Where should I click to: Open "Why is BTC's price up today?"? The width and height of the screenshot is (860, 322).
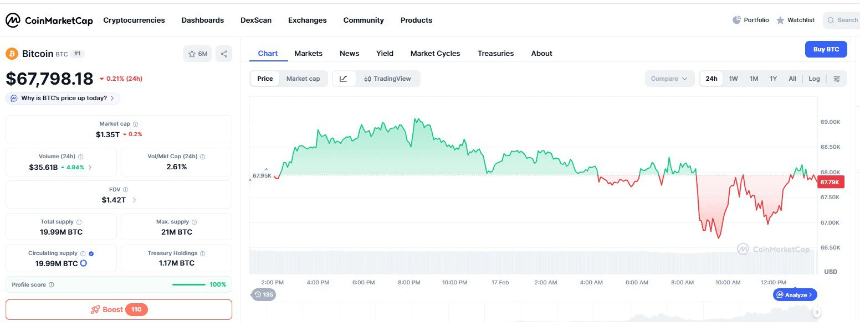(x=63, y=98)
